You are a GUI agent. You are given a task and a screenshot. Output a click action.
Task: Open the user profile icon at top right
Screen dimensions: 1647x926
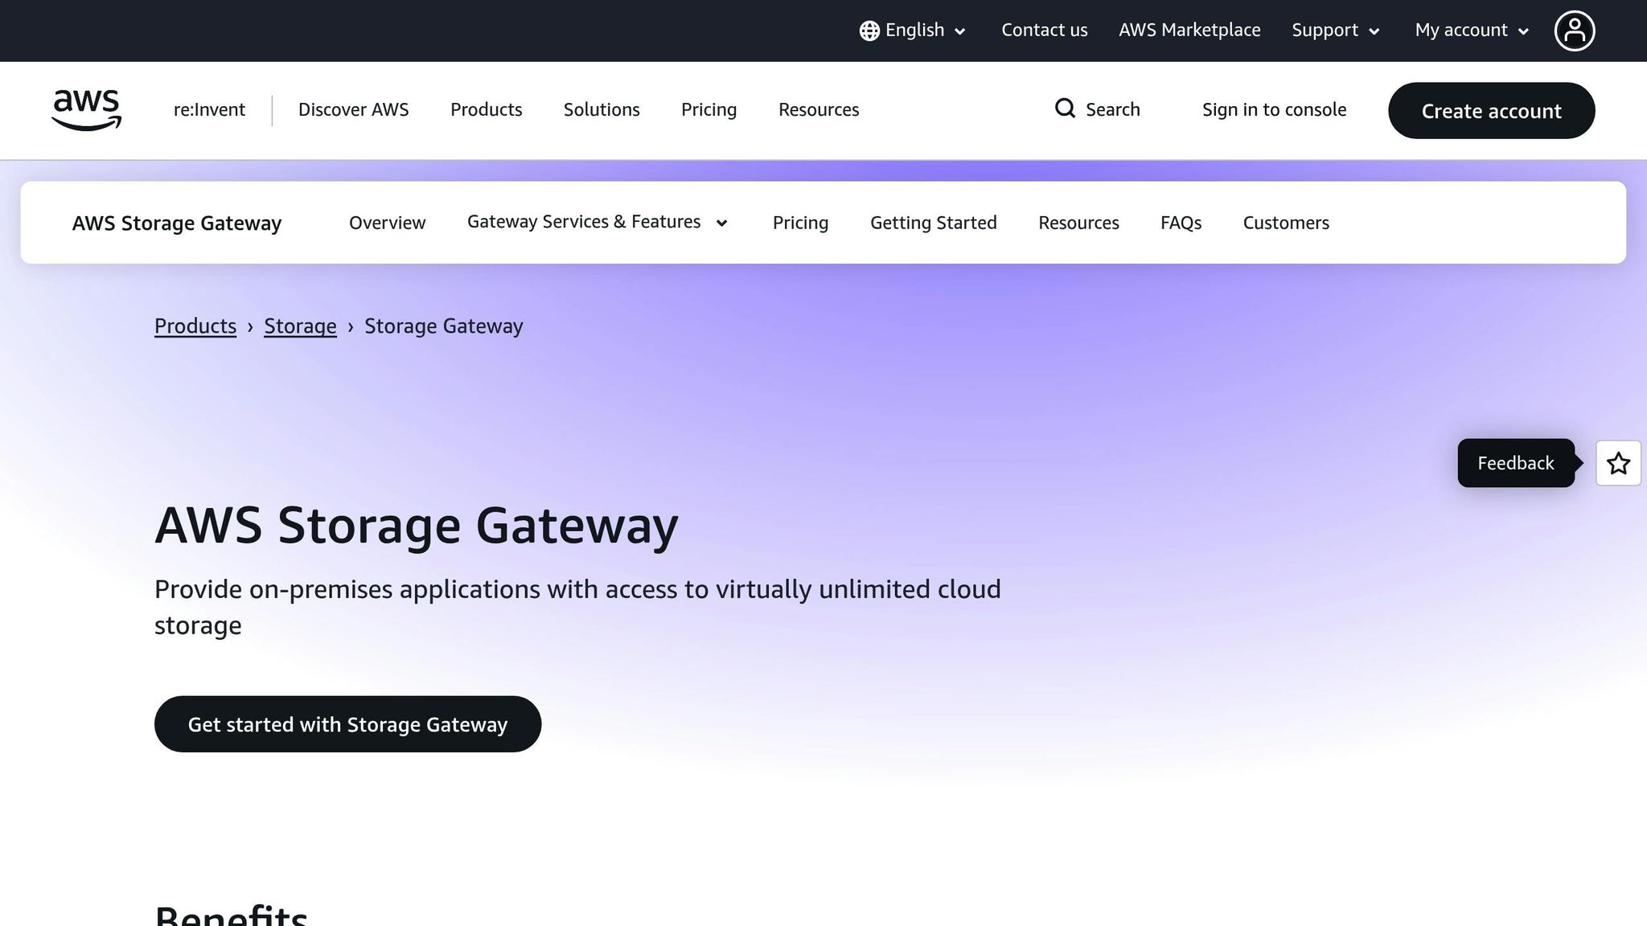tap(1575, 30)
